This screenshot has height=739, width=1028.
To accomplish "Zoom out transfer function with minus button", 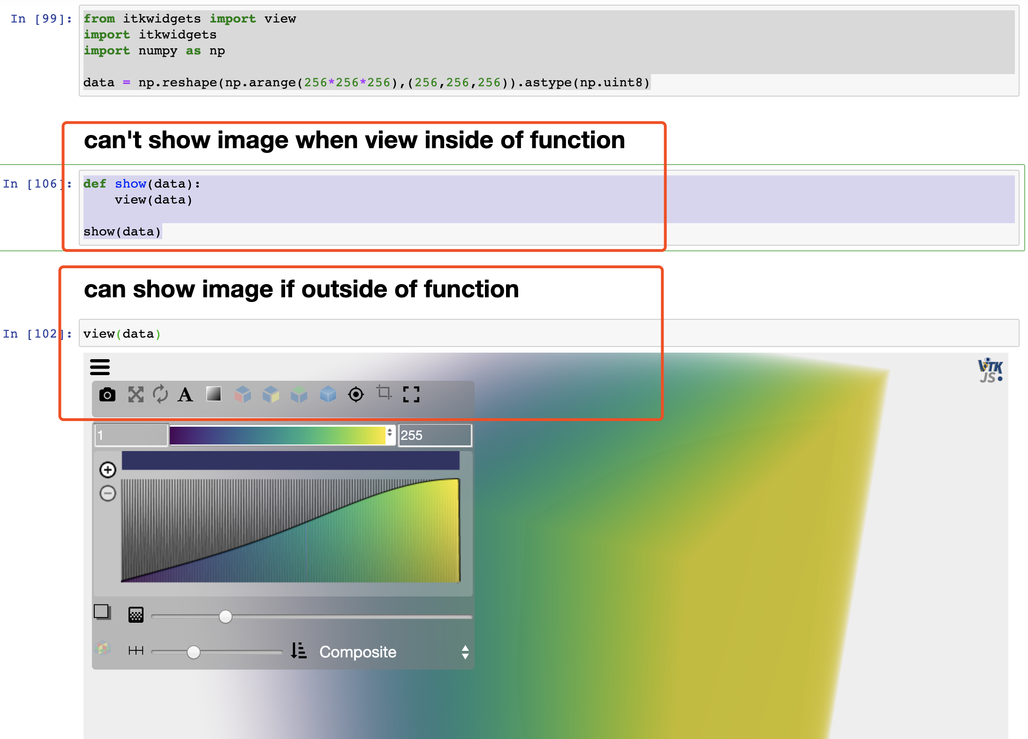I will coord(108,493).
